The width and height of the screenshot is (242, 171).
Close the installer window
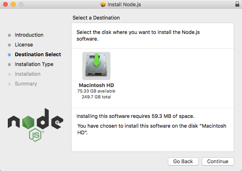click(x=5, y=4)
